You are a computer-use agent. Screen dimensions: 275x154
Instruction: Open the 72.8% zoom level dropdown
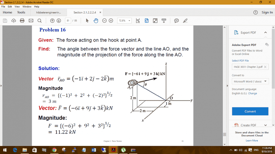(x=124, y=20)
